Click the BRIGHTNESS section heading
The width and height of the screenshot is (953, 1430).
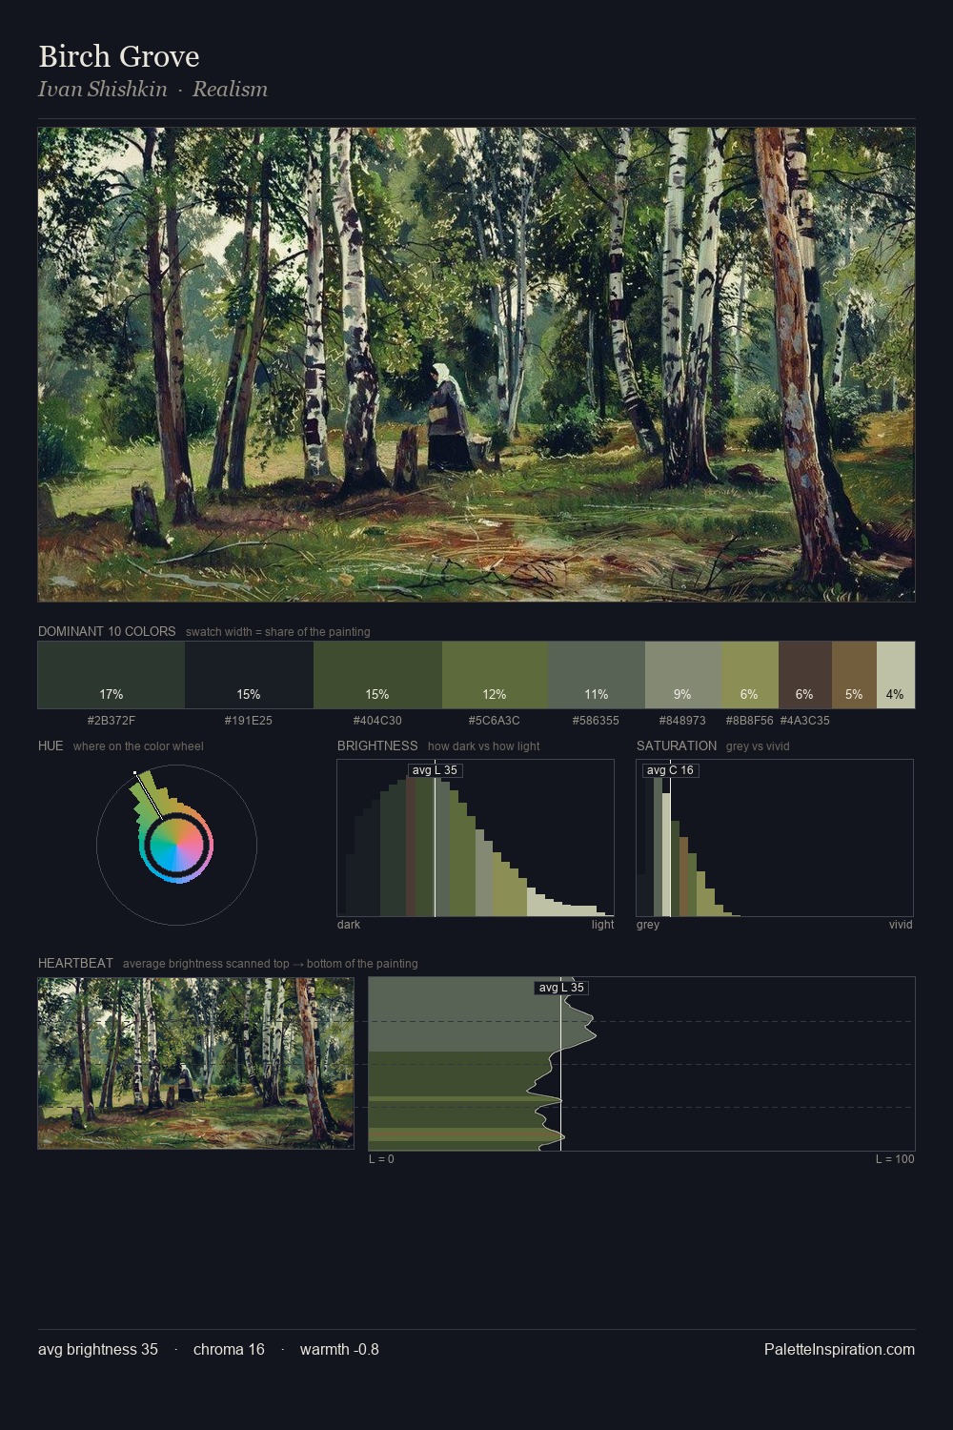point(377,746)
